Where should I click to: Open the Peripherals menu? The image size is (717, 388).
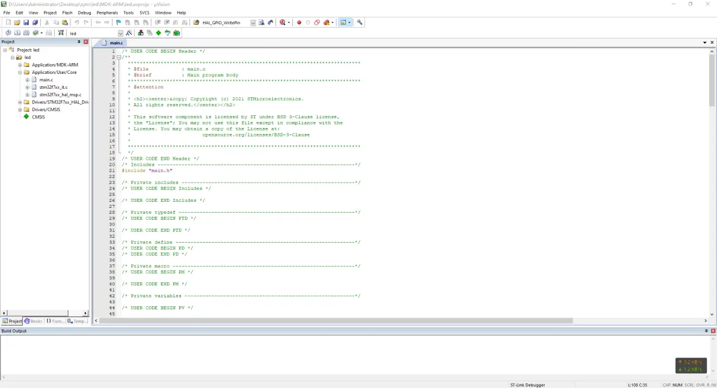107,13
